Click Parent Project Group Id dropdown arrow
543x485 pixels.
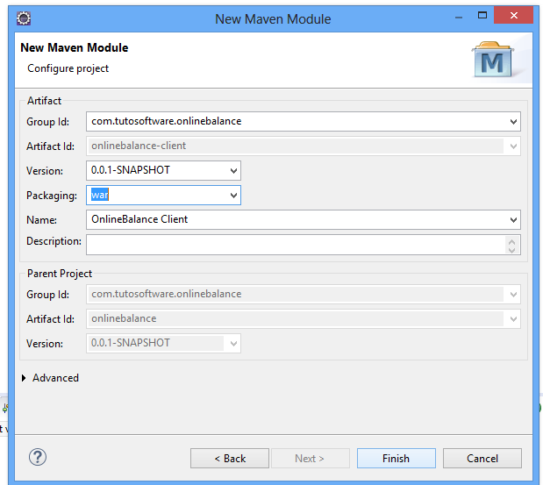tap(513, 295)
